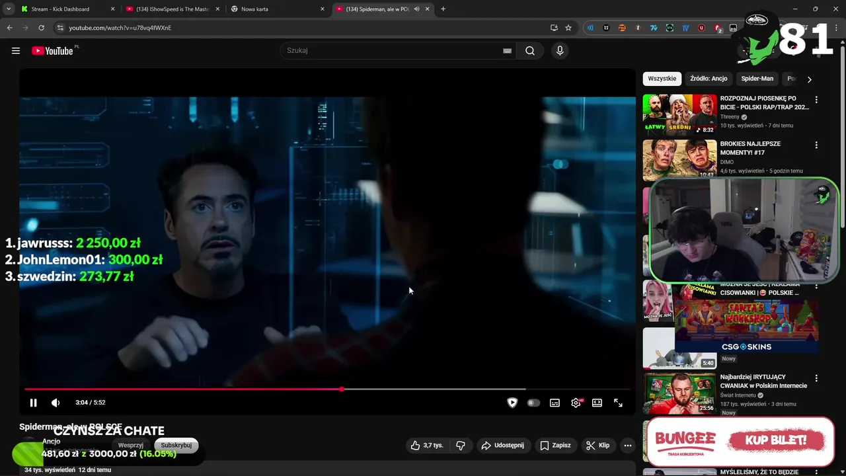Select the Wszystkie filter chip
This screenshot has height=476, width=846.
[x=662, y=79]
